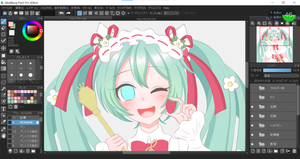The width and height of the screenshot is (300, 159).
Task: Switch to the miku_15th.mdp tab
Action: pos(78,19)
